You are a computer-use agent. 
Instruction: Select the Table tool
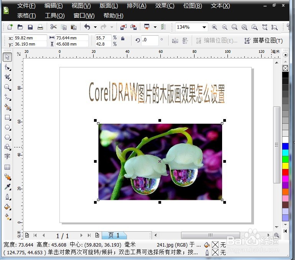tap(7, 167)
